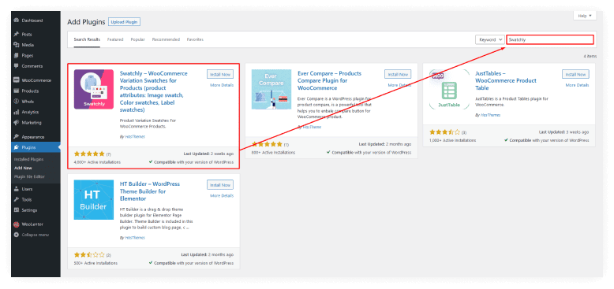The width and height of the screenshot is (614, 289).
Task: Click the JustTables star rating
Action: (x=445, y=132)
